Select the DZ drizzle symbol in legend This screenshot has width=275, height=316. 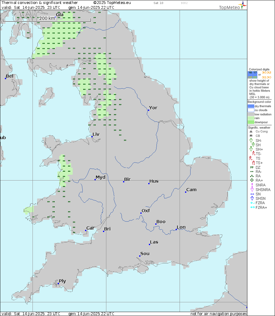[252, 167]
